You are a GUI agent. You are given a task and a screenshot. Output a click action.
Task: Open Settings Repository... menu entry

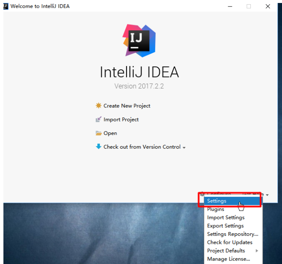pyautogui.click(x=233, y=234)
